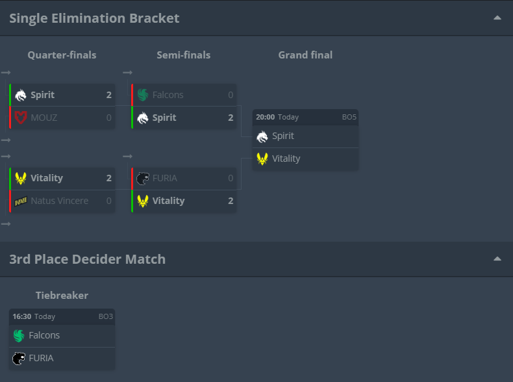513x382 pixels.
Task: Click Falcons logo in Tiebreaker match
Action: 19,335
